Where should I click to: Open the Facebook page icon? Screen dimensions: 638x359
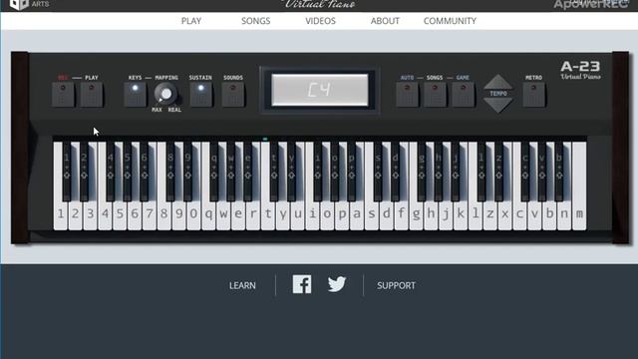pyautogui.click(x=302, y=284)
